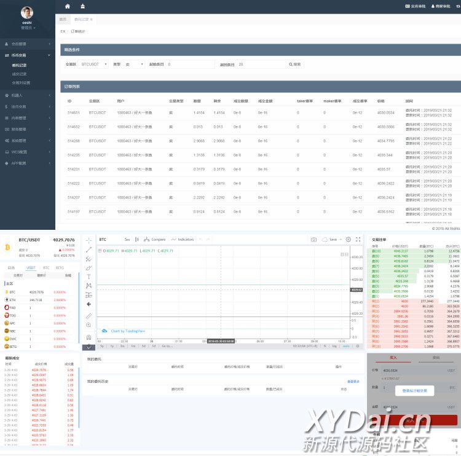Click the Go to... button under chart
This screenshot has height=456, width=461.
167,346
